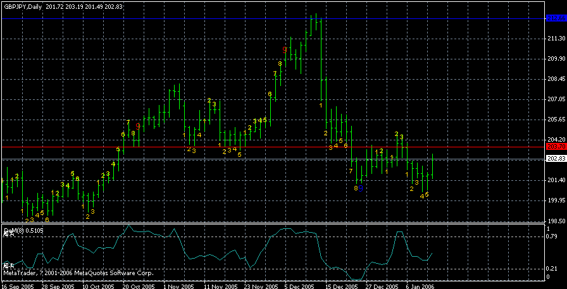
Task: Click the current price label 202.83
Action: pos(554,159)
